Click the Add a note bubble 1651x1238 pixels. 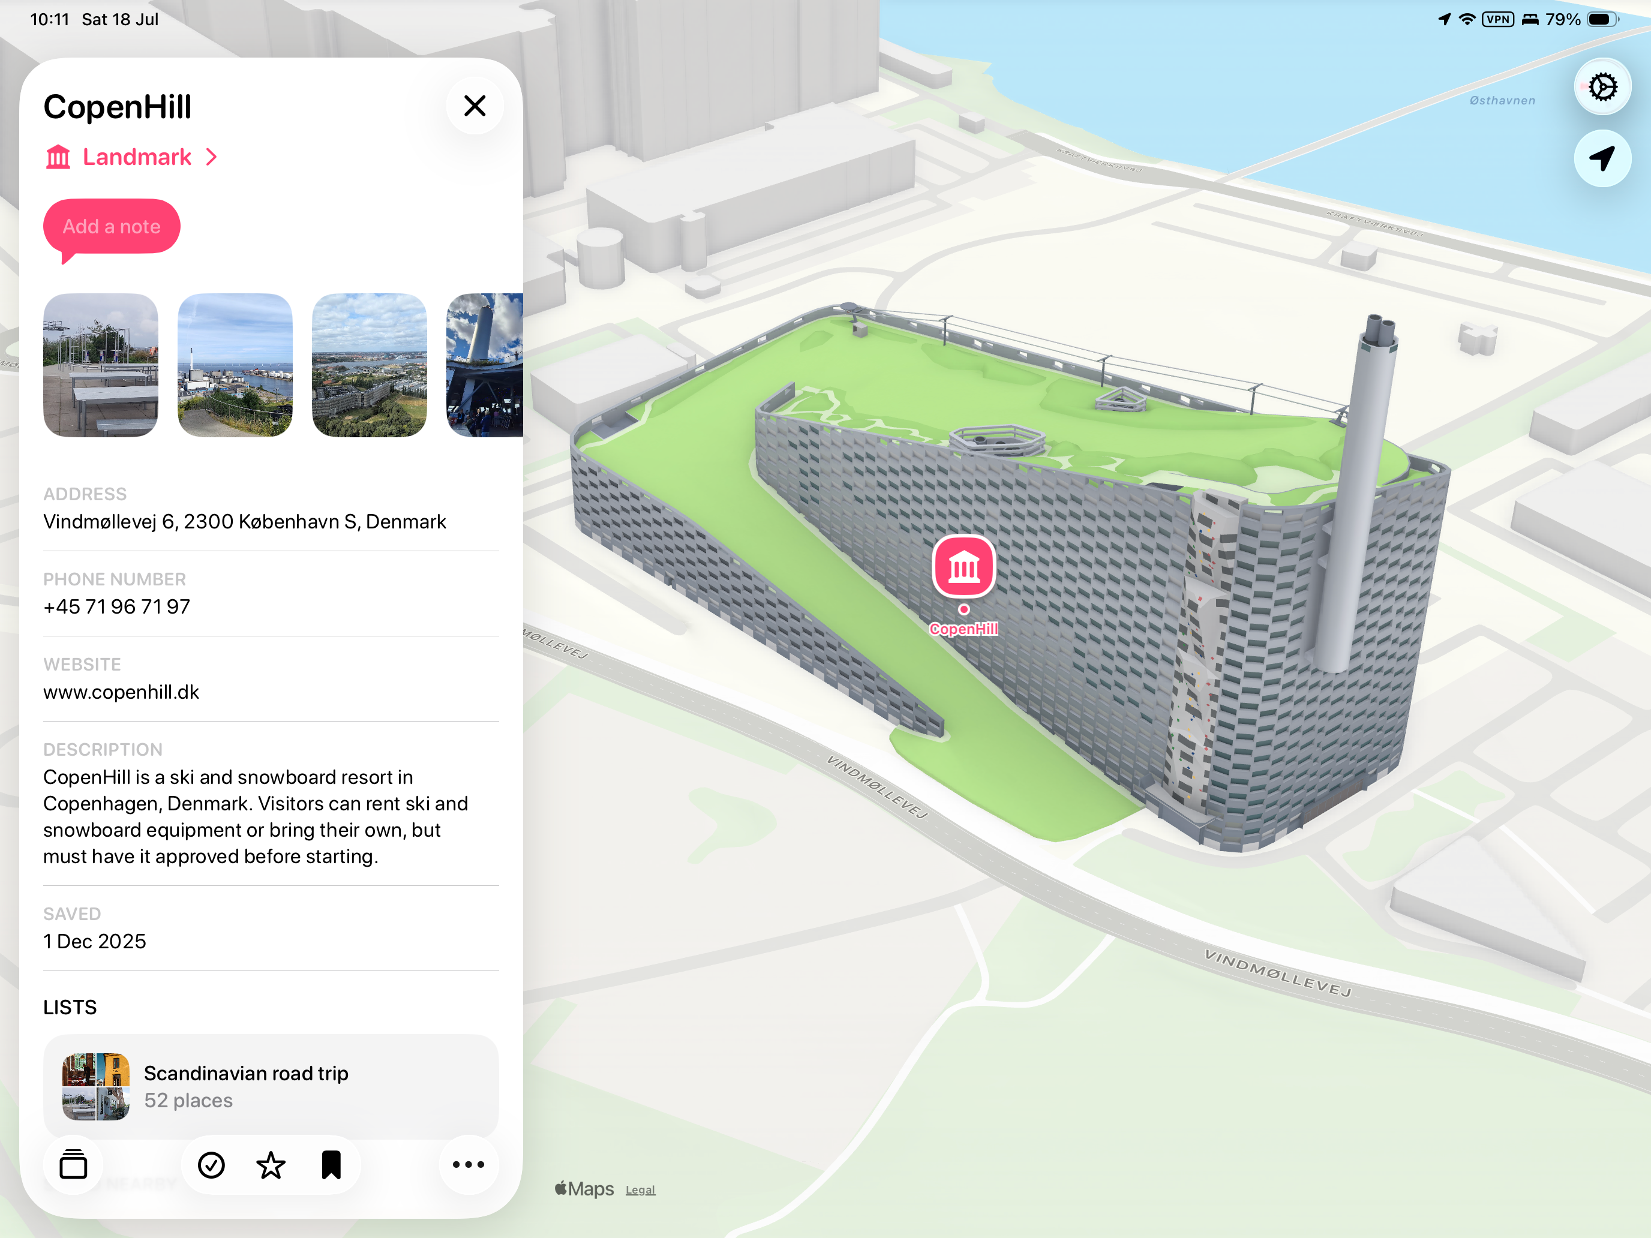tap(112, 226)
